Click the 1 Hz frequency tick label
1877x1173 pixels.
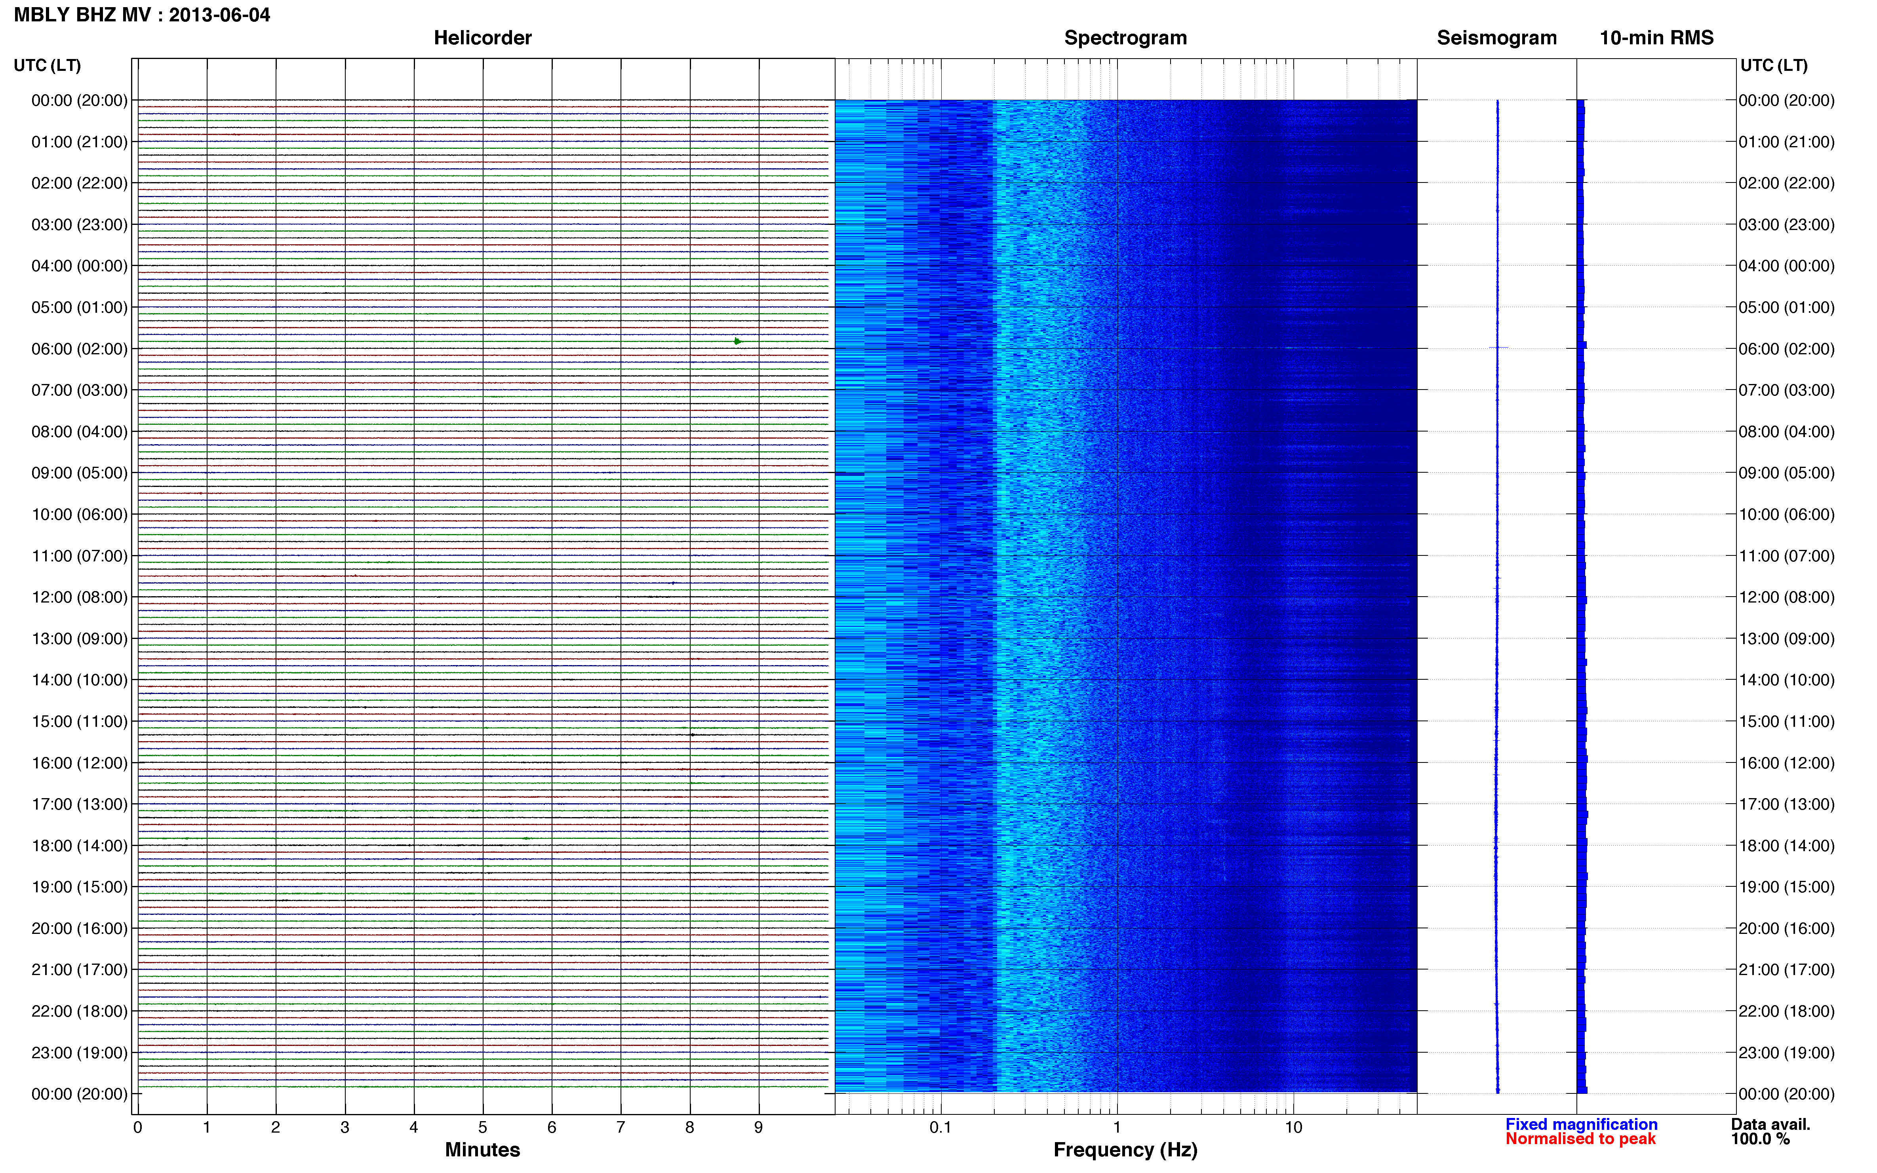[x=1117, y=1127]
